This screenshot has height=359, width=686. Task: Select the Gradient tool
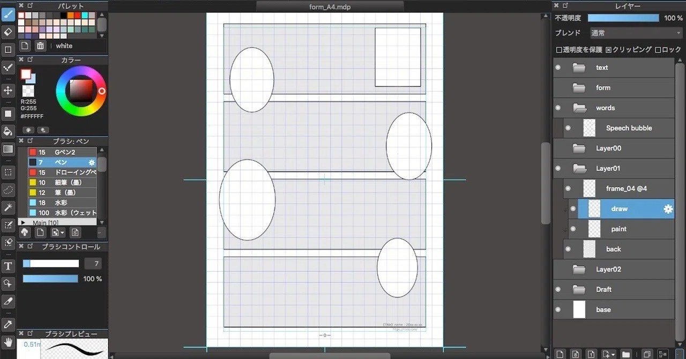coord(8,149)
